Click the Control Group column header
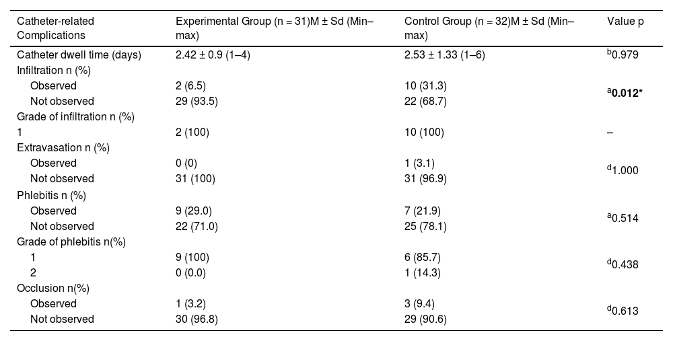Image resolution: width=673 pixels, height=341 pixels. point(489,28)
